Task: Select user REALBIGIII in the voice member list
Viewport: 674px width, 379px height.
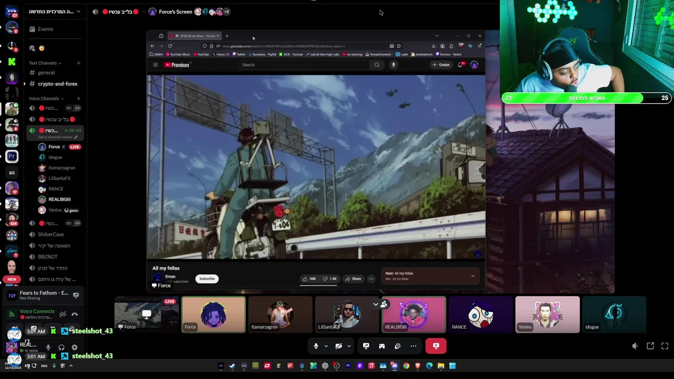Action: [x=59, y=200]
